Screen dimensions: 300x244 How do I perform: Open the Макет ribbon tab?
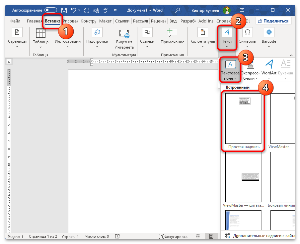pos(105,21)
